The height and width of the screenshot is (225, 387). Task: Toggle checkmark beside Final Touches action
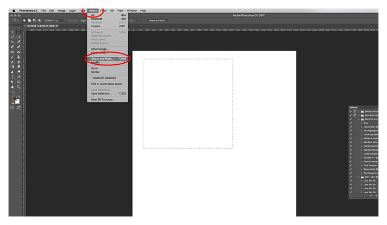(x=351, y=165)
